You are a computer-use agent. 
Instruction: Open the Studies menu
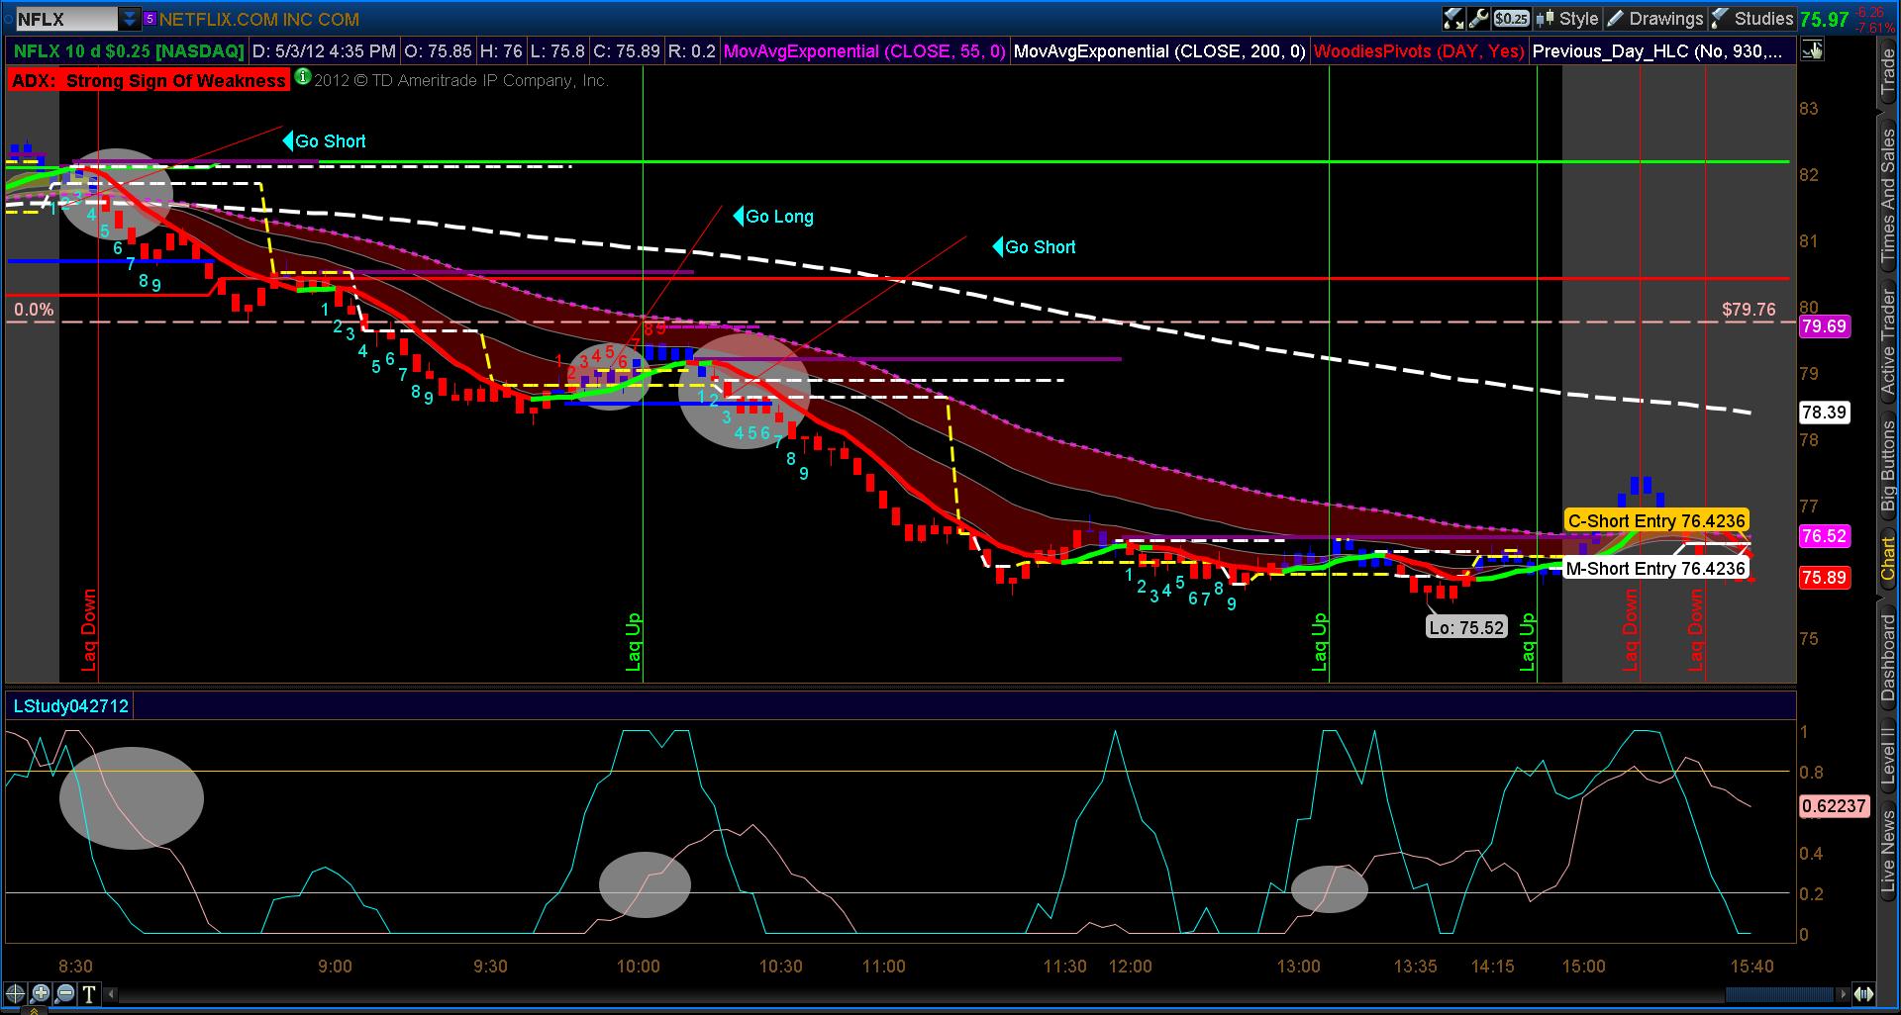pyautogui.click(x=1752, y=19)
